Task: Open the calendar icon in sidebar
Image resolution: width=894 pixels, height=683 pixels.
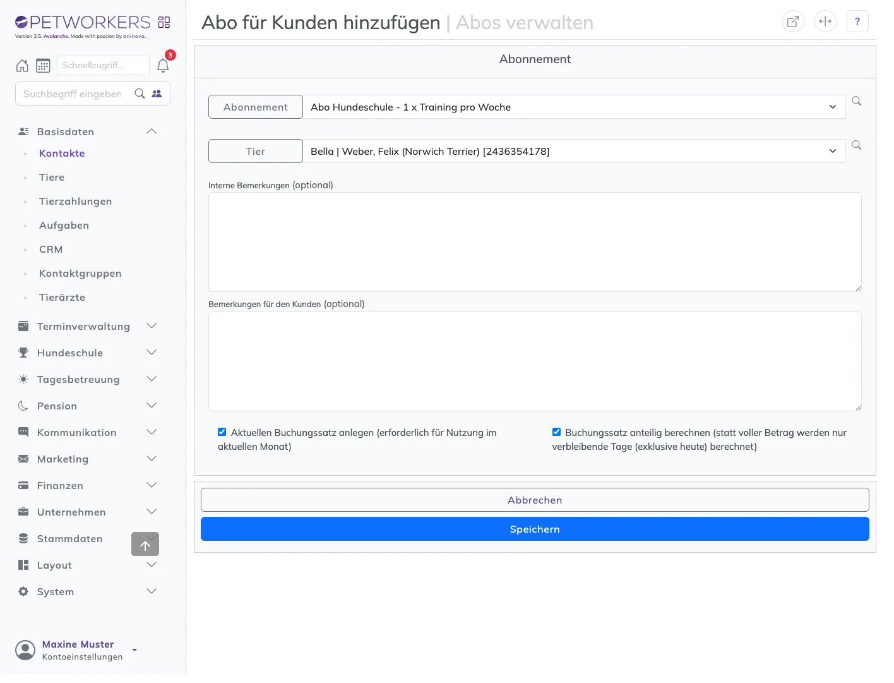Action: pyautogui.click(x=43, y=66)
